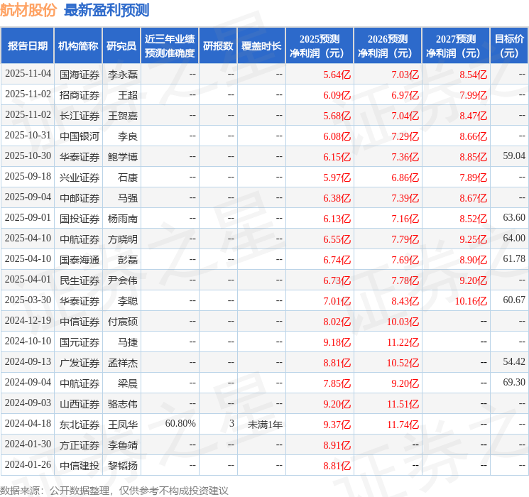
Task: Click the 目标价 column header
Action: (x=509, y=46)
